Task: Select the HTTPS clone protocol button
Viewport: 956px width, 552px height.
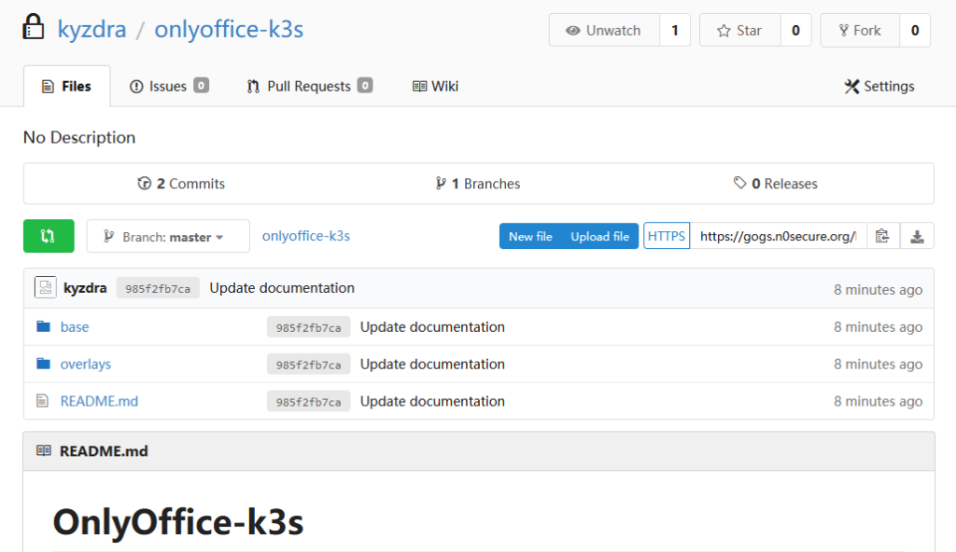Action: click(667, 237)
